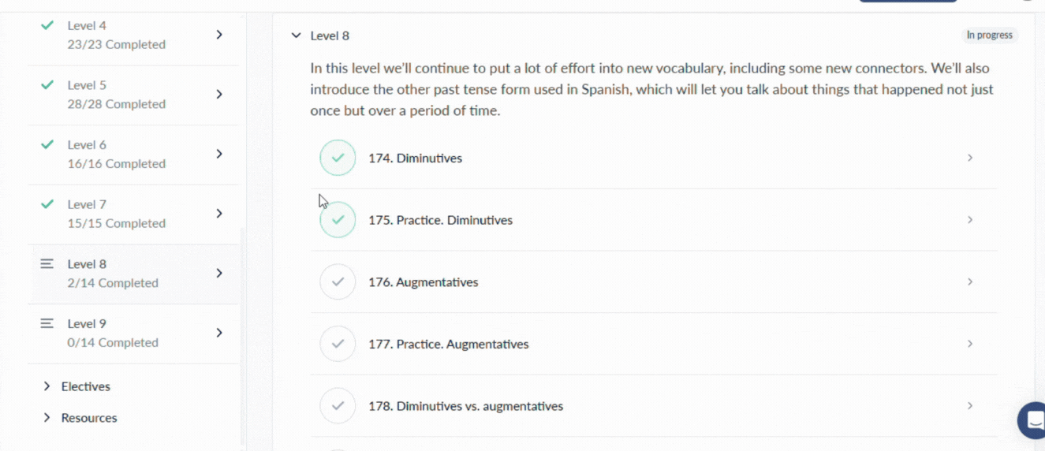Open Level 9 from the sidebar
This screenshot has width=1045, height=451.
pos(133,333)
